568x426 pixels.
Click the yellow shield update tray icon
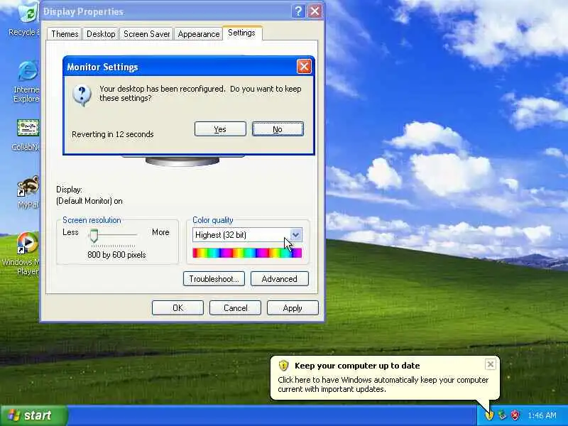tap(489, 415)
